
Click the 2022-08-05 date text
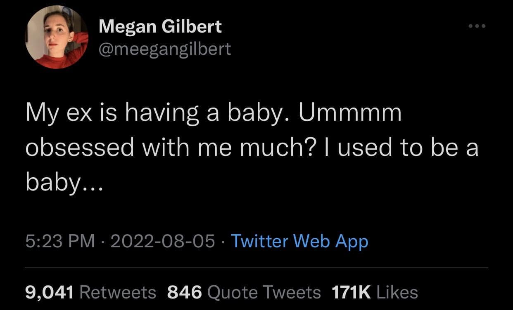(162, 241)
